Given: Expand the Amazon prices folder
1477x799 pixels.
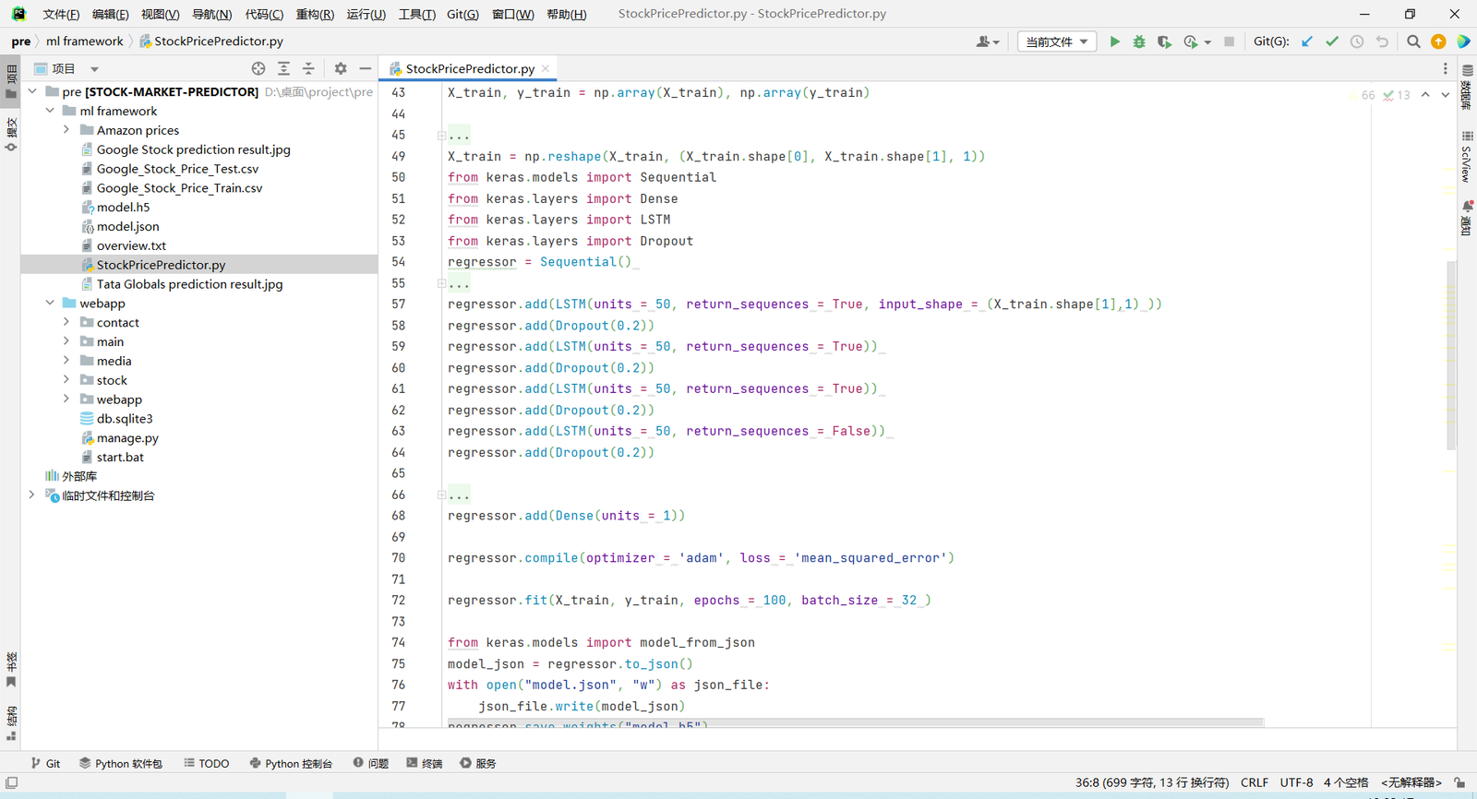Looking at the screenshot, I should (66, 130).
